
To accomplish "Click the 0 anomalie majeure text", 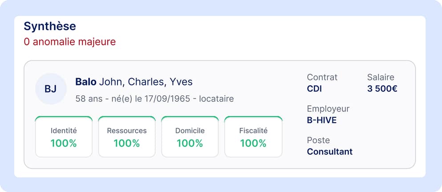I will pos(70,42).
